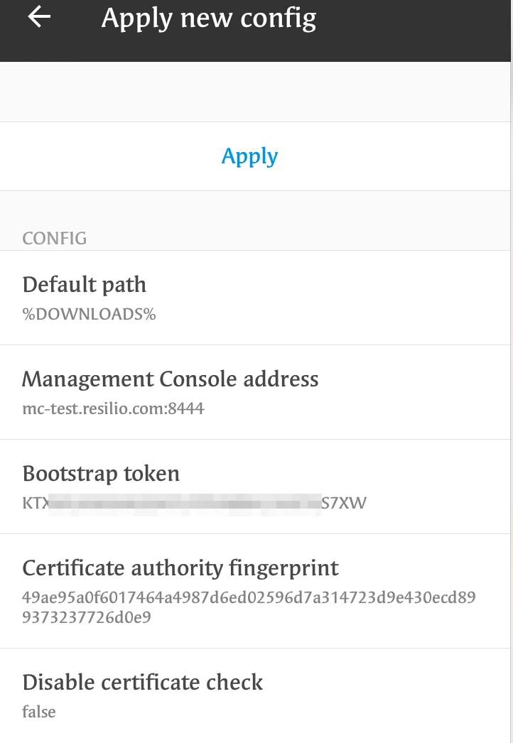Click the fingerprint line starting with 49ae95a0
The image size is (513, 743).
click(249, 598)
